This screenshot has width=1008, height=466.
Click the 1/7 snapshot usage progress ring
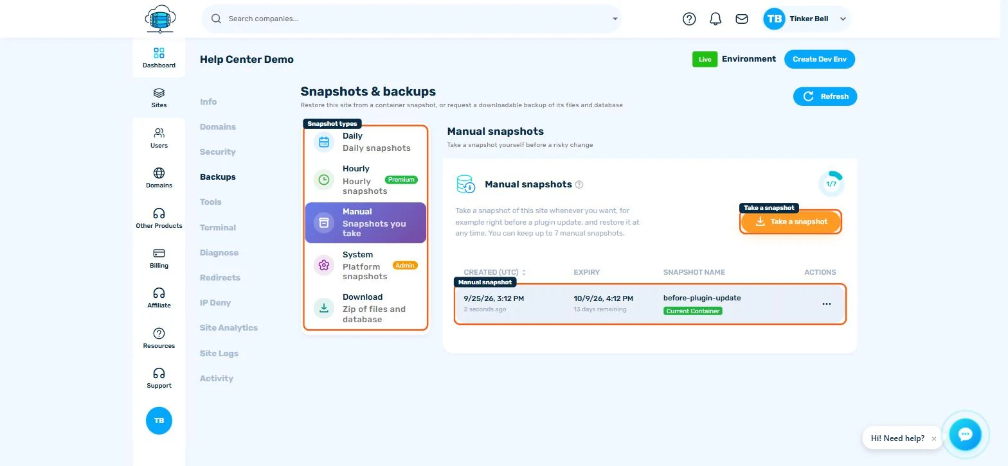(831, 184)
